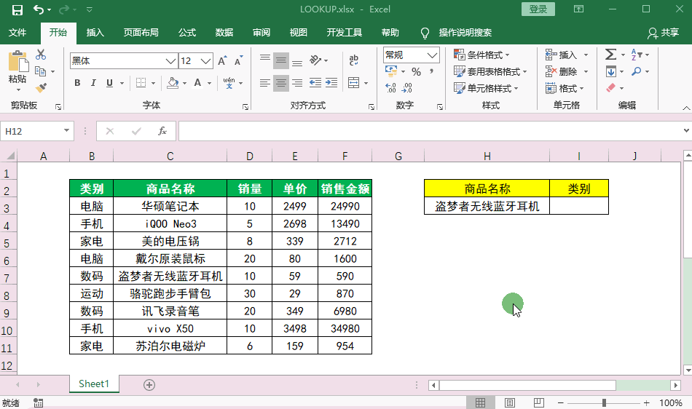Switch to the 插入 ribbon tab

pyautogui.click(x=95, y=33)
